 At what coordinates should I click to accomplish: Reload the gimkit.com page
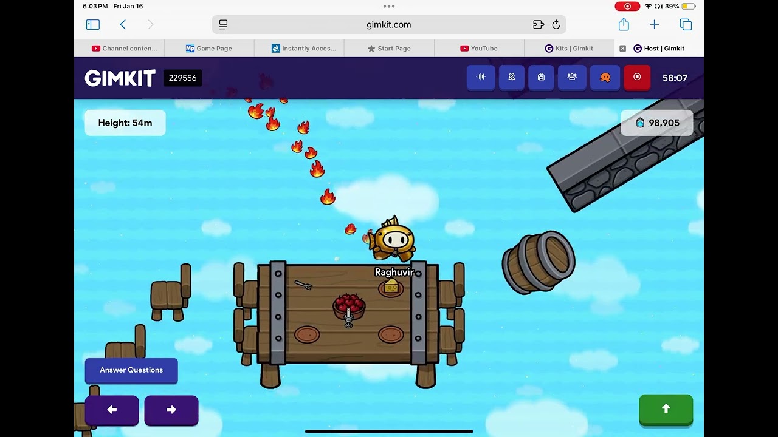point(556,24)
